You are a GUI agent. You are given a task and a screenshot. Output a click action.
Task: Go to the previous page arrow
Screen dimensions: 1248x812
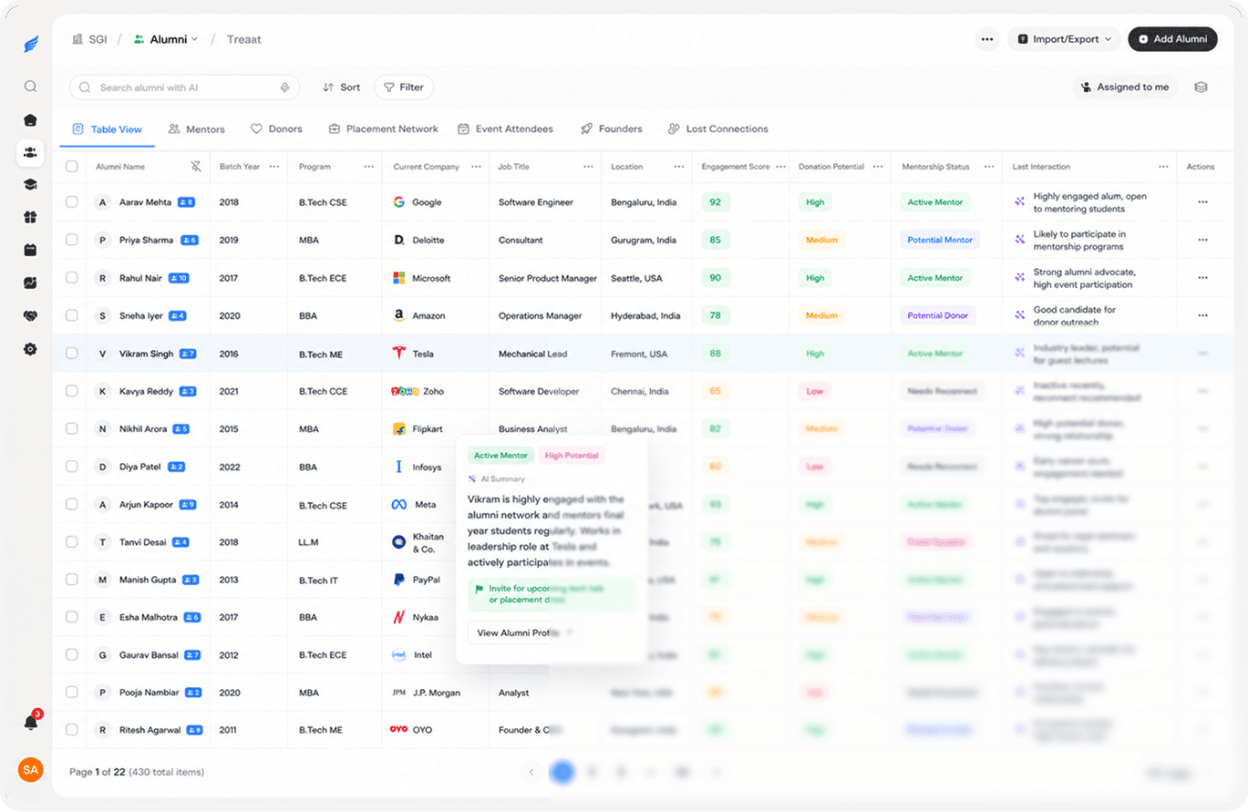pyautogui.click(x=531, y=772)
